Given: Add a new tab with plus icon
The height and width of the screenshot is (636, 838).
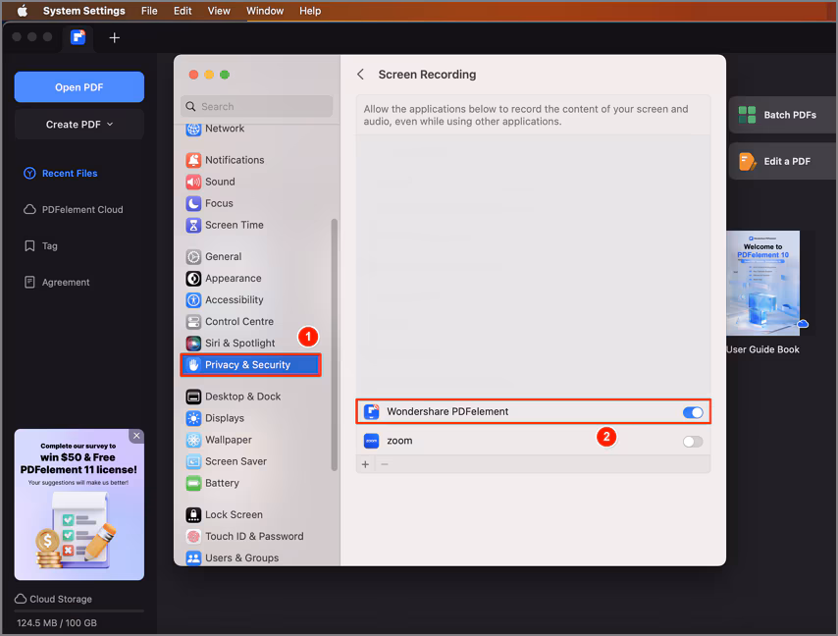Looking at the screenshot, I should [114, 38].
